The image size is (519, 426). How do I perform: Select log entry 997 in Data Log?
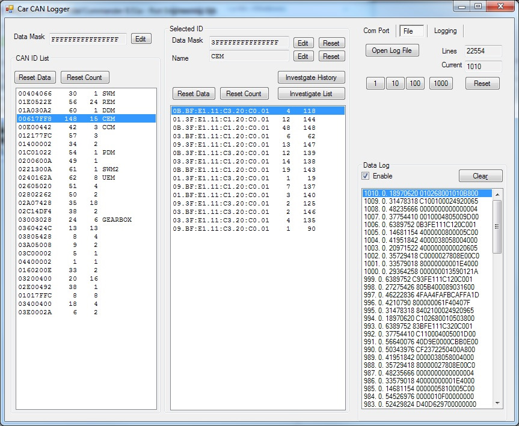pyautogui.click(x=428, y=294)
